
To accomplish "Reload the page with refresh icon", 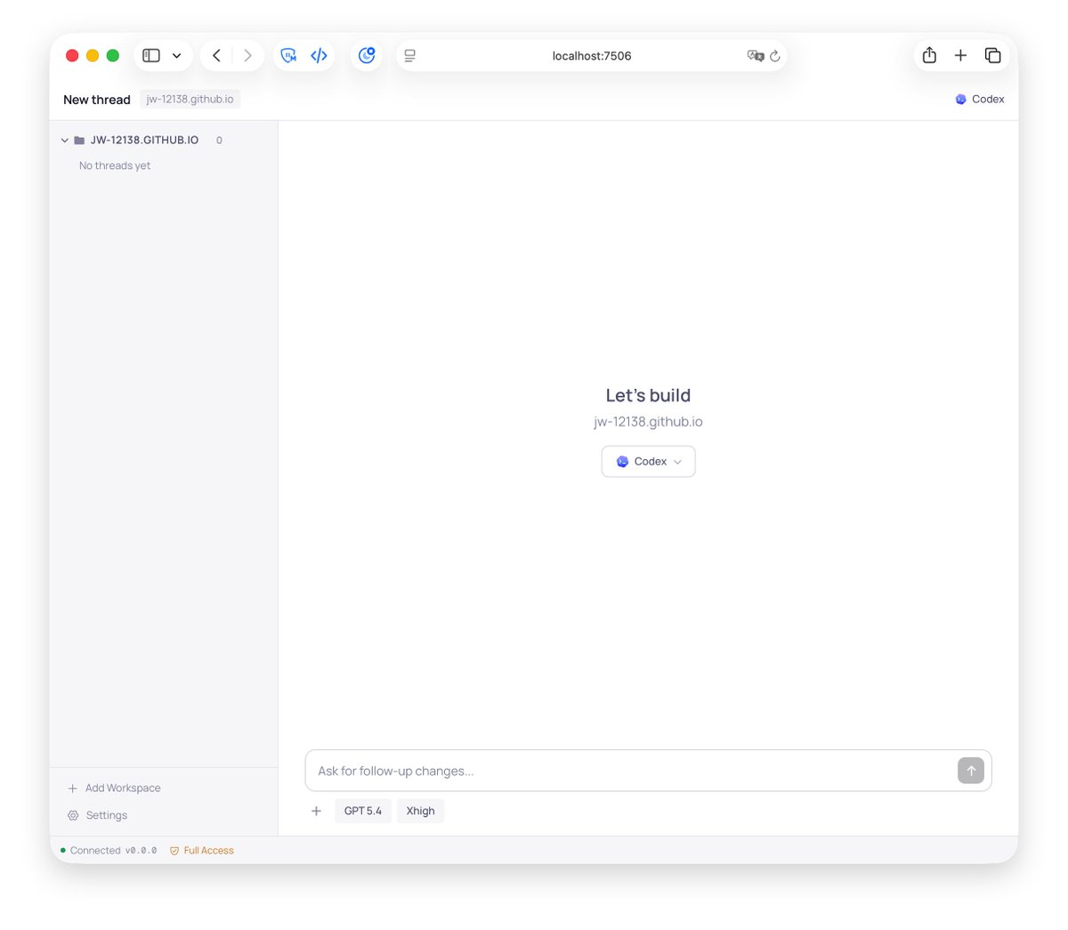I will pyautogui.click(x=775, y=55).
